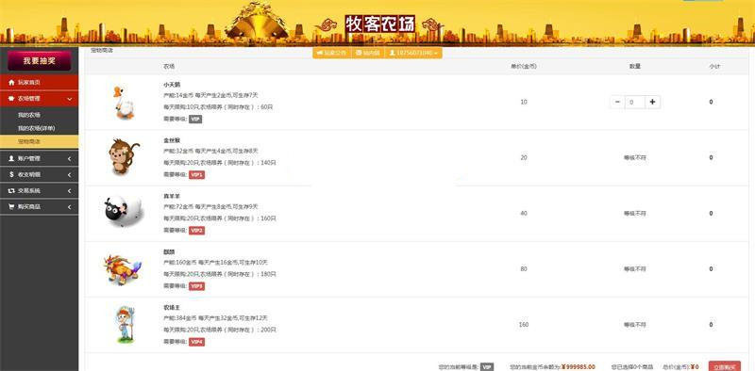Select the highlighted pet shop submenu item
Viewport: 755px width, 371px height.
pos(39,142)
